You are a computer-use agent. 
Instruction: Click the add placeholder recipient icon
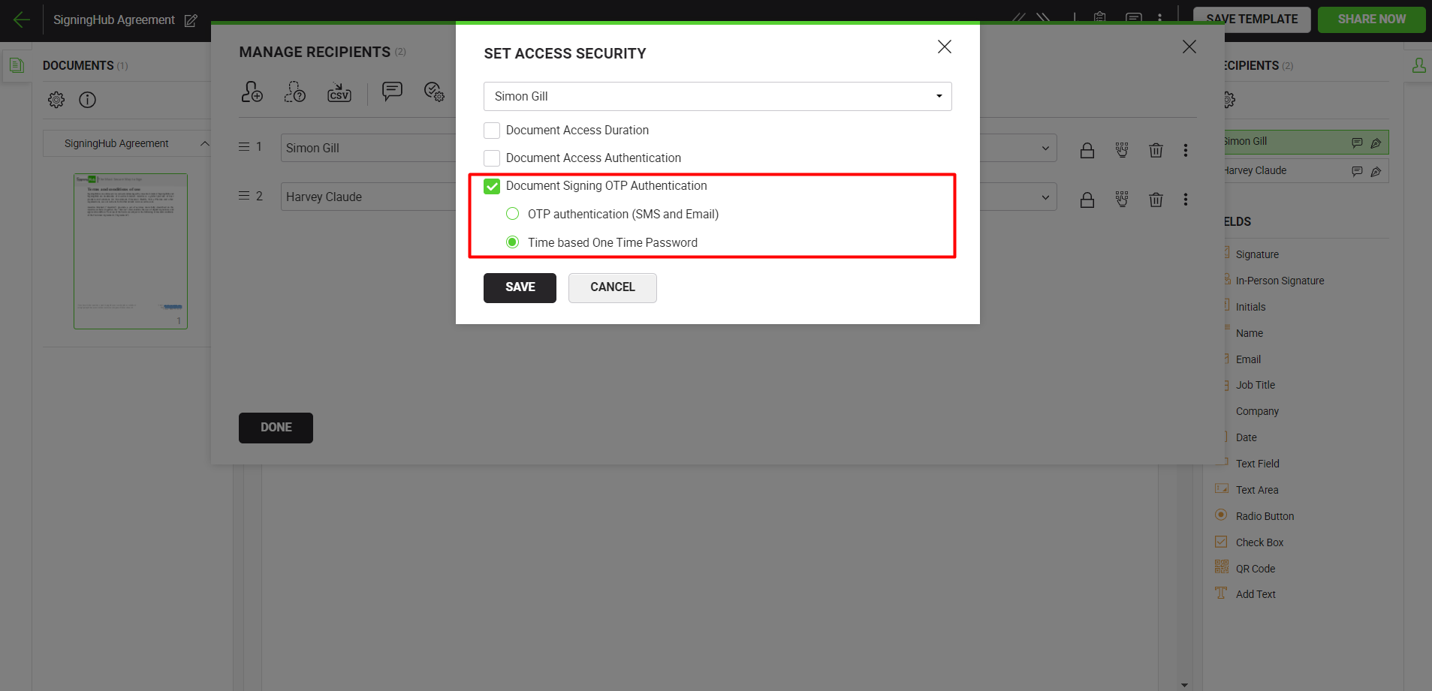coord(294,92)
